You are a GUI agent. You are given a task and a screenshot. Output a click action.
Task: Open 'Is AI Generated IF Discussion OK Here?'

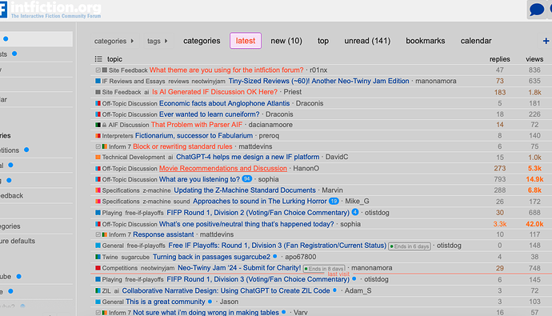point(214,92)
